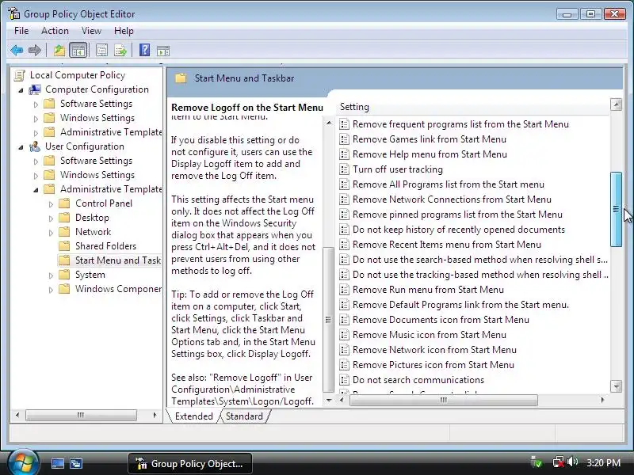Select Remove Default Programs link setting
The width and height of the screenshot is (634, 475).
tap(460, 305)
